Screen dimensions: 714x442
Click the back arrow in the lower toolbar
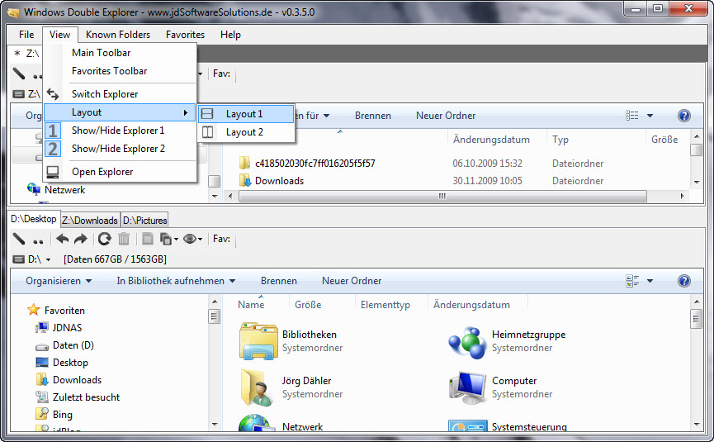tap(63, 239)
